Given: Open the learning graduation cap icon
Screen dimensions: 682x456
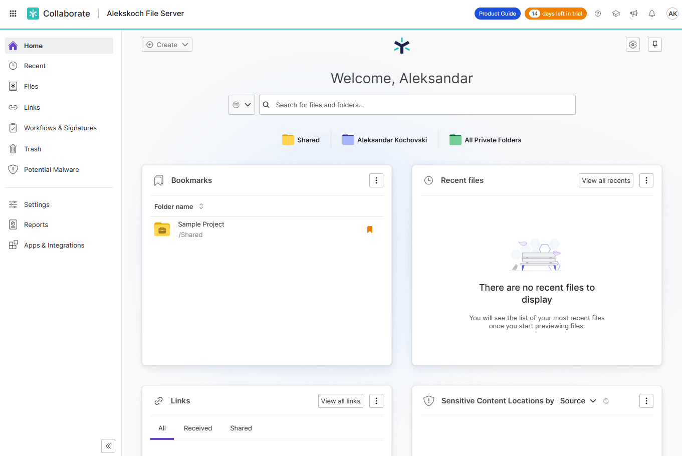Looking at the screenshot, I should click(616, 14).
